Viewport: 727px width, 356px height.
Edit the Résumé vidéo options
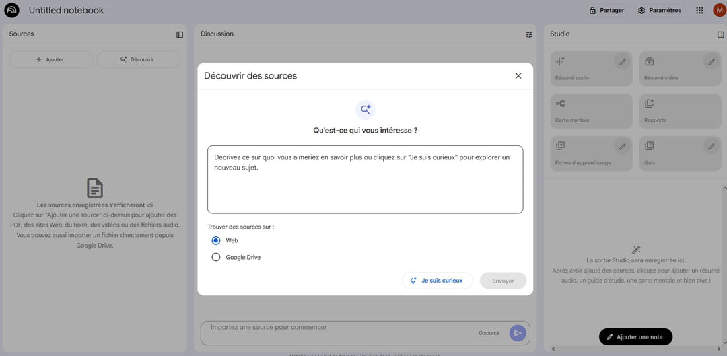[x=711, y=62]
